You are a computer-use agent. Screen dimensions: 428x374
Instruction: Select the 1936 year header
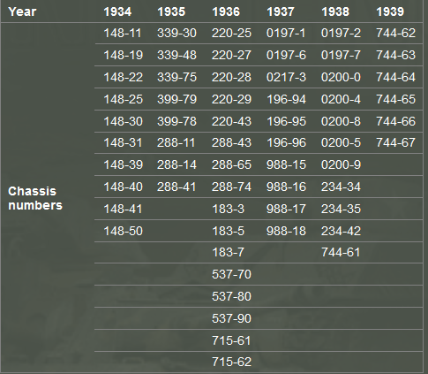pos(226,11)
